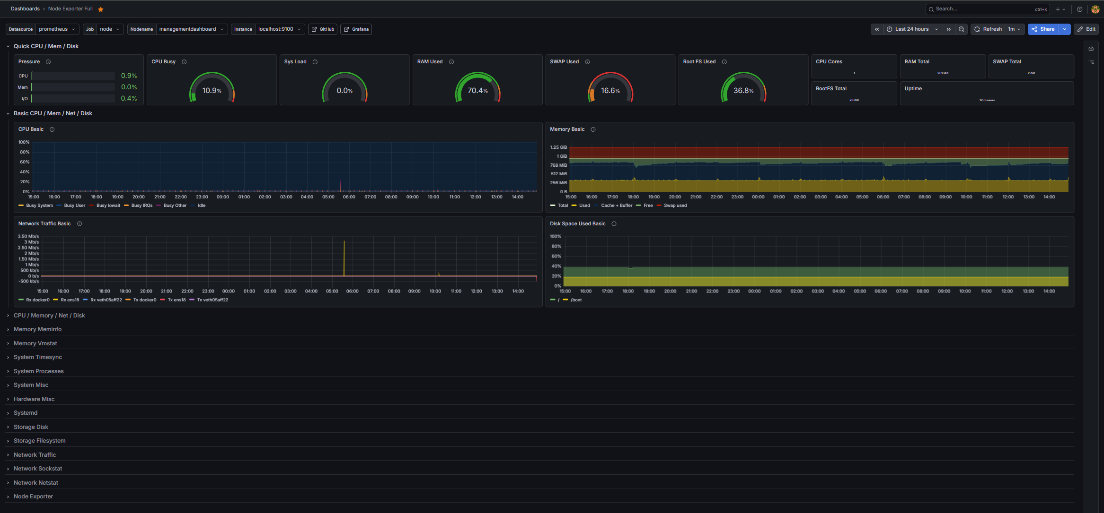Click the SWAP Used info icon
Screen dimensions: 1104x513
587,62
